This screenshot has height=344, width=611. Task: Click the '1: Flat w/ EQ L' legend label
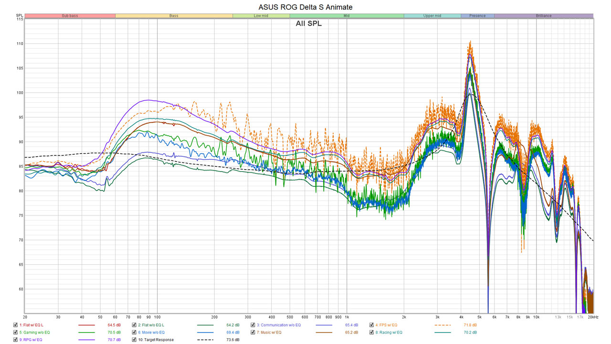(32, 325)
